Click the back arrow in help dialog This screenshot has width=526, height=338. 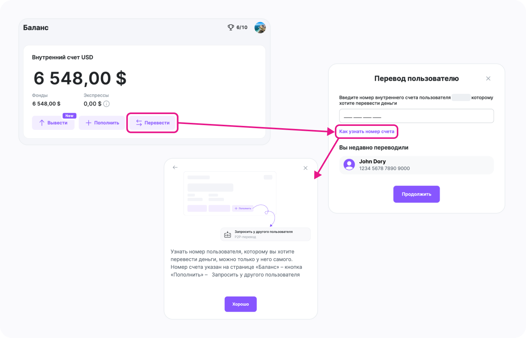tap(175, 167)
